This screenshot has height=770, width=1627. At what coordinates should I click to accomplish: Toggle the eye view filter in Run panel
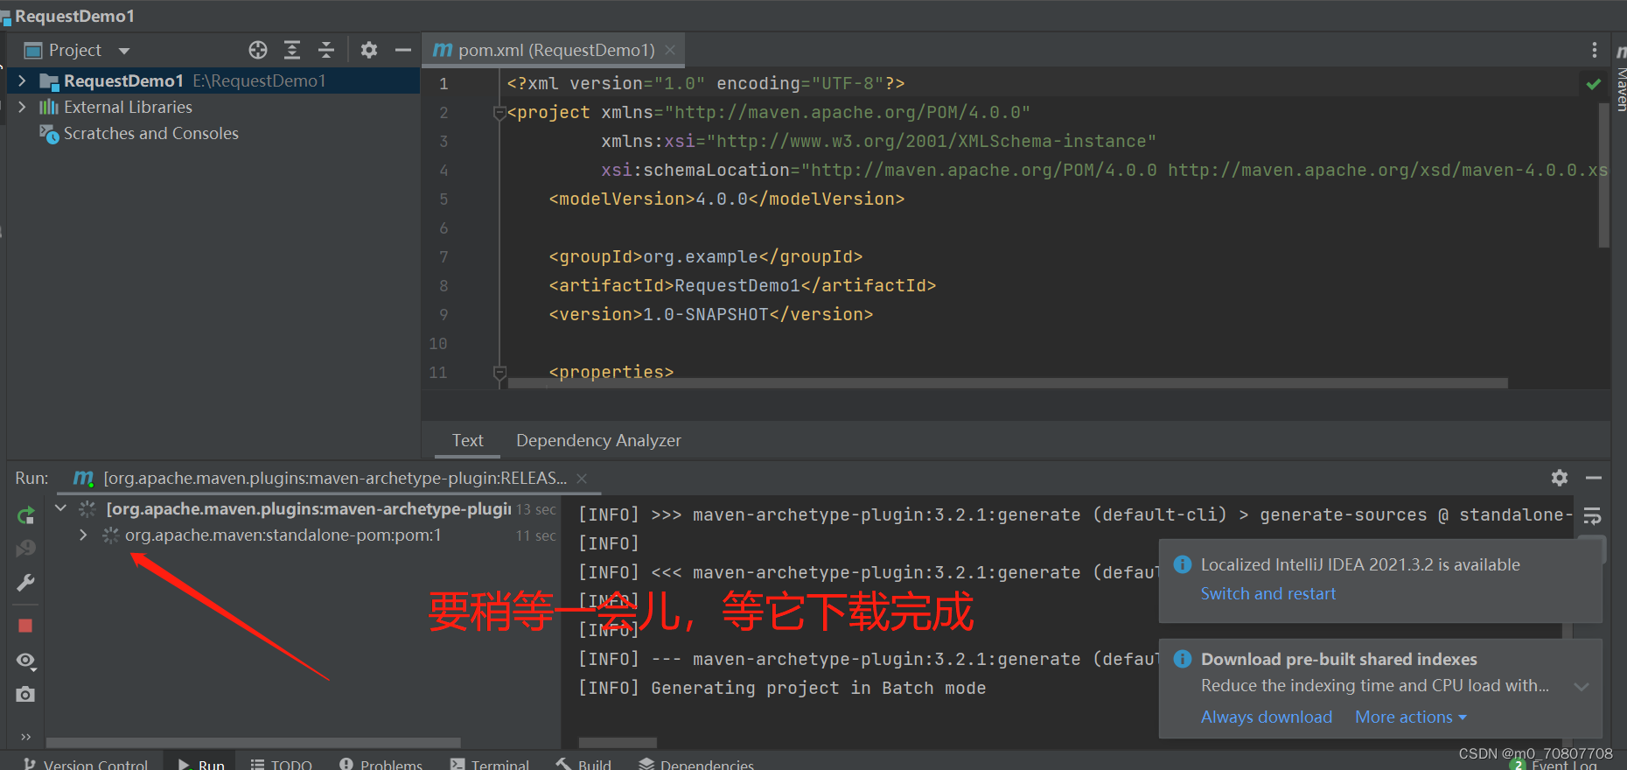tap(25, 661)
